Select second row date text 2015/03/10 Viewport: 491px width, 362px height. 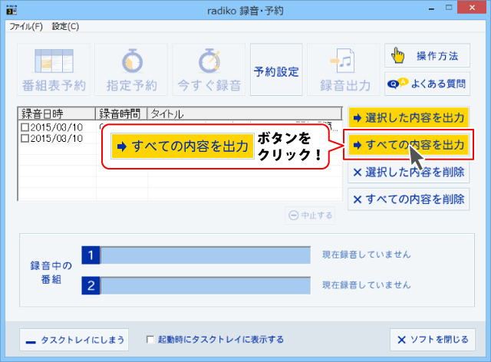click(56, 138)
